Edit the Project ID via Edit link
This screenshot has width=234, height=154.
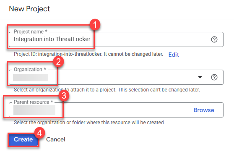[174, 55]
